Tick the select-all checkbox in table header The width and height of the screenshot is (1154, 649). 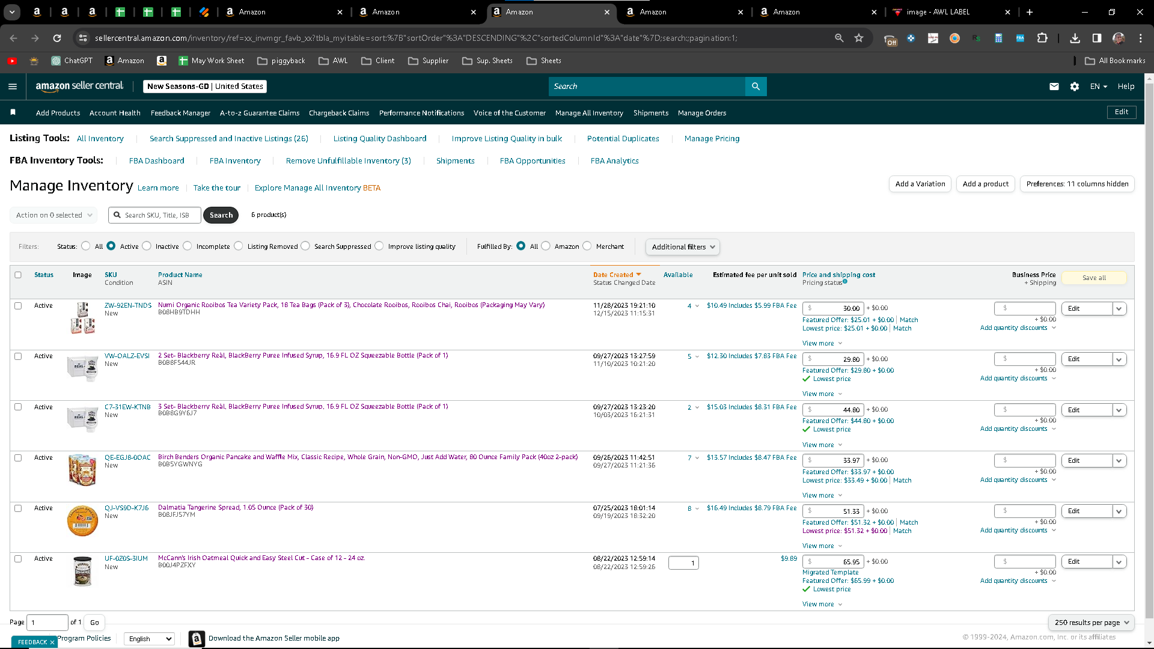(18, 275)
